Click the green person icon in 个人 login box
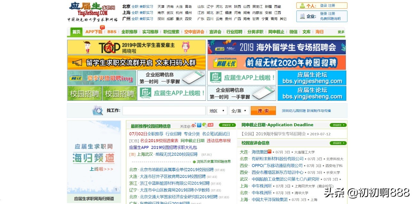This screenshot has height=204, width=416. [x=302, y=5]
